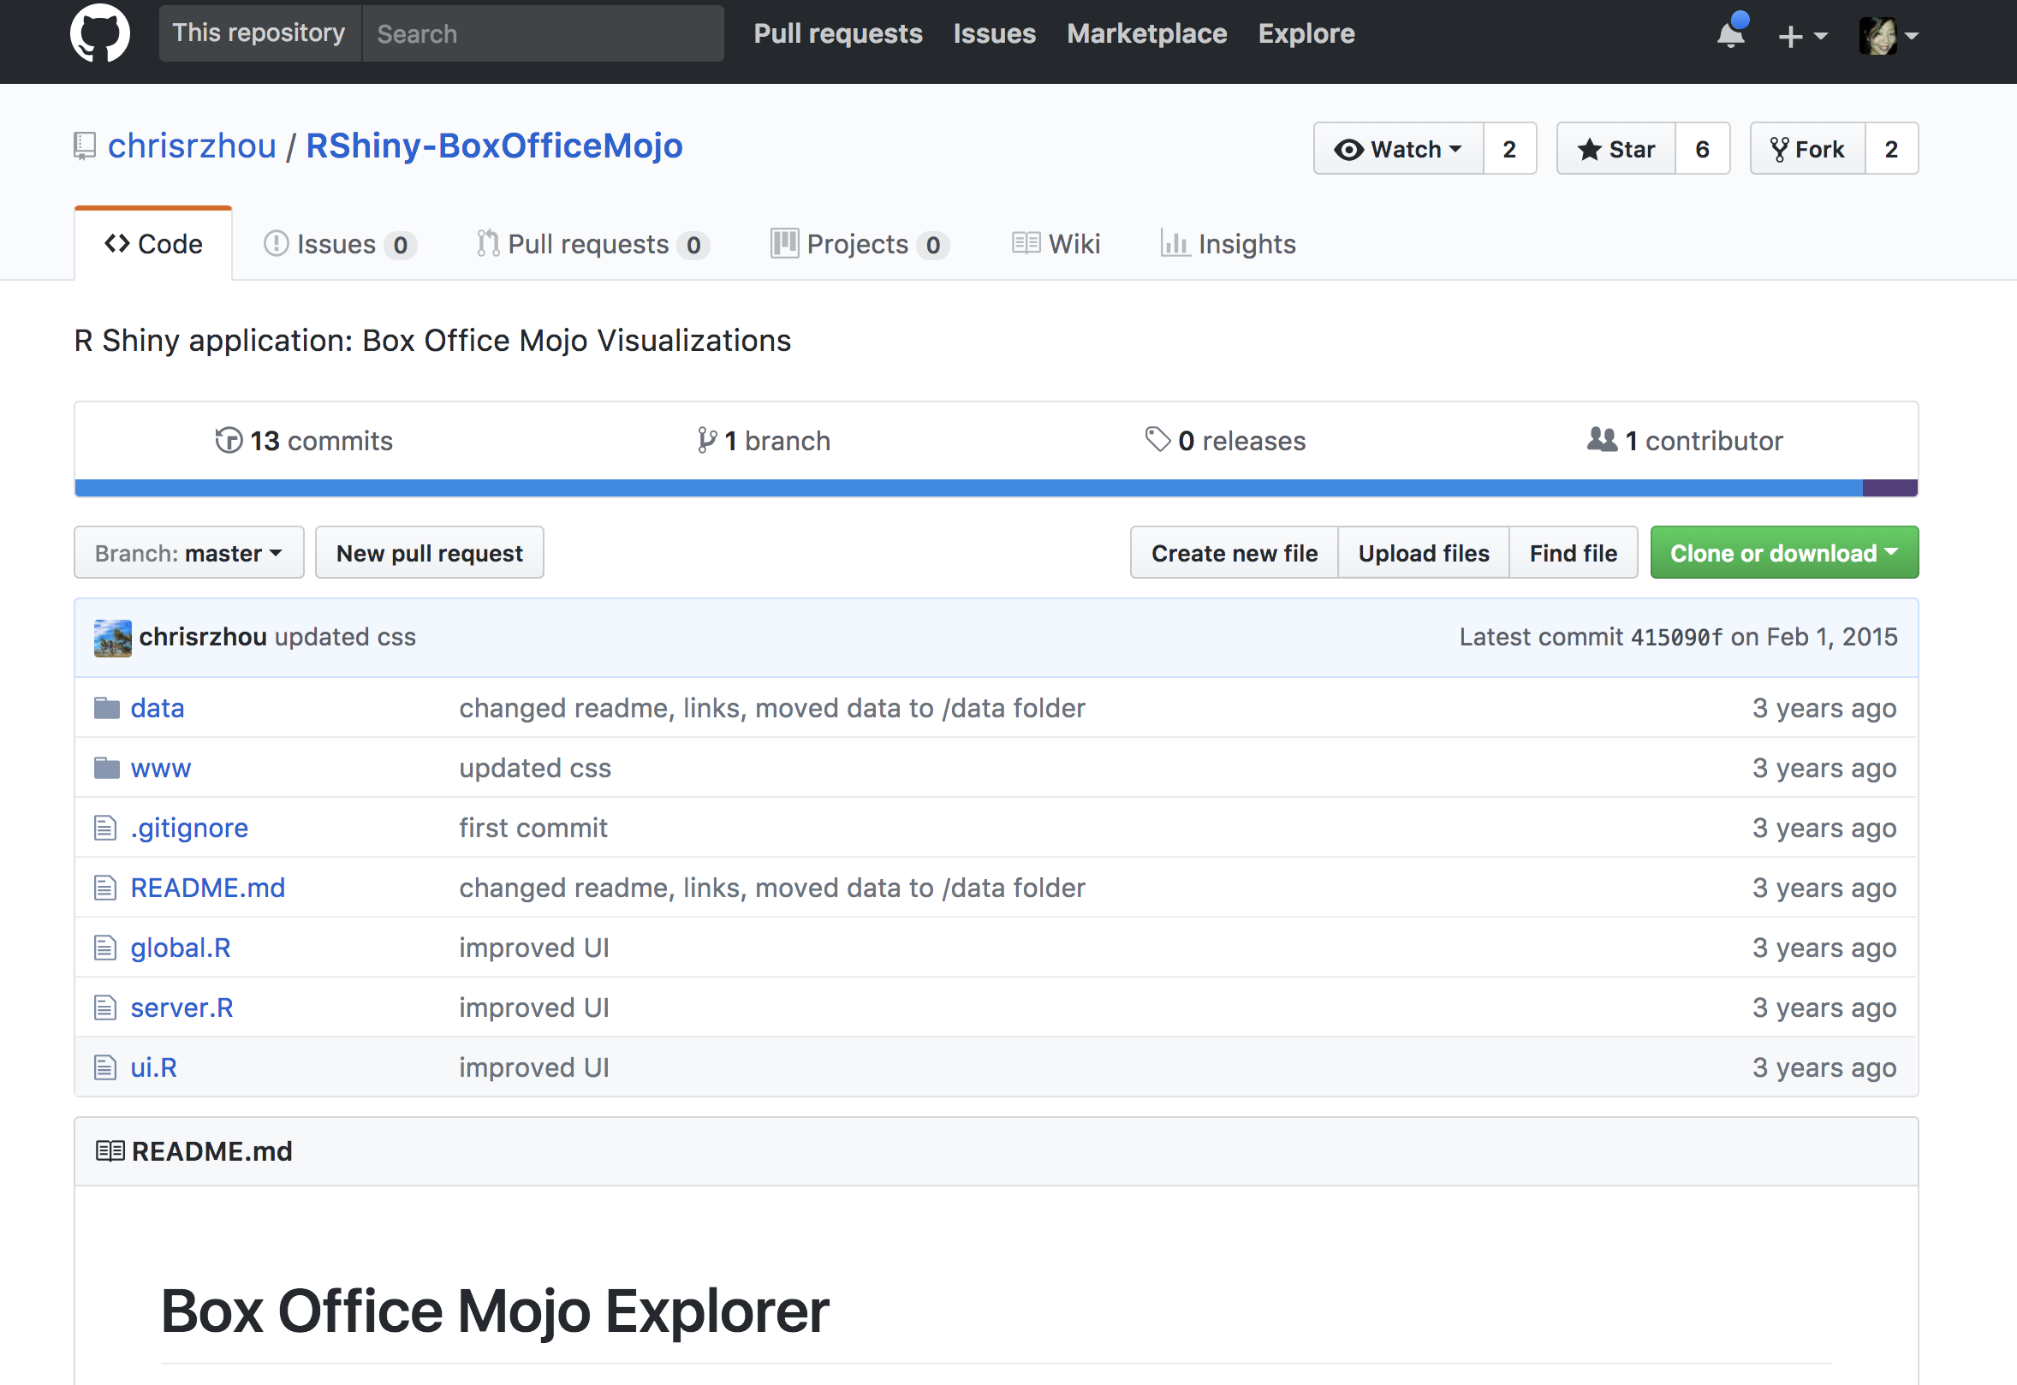Open the Watch subscription dropdown

[1398, 149]
